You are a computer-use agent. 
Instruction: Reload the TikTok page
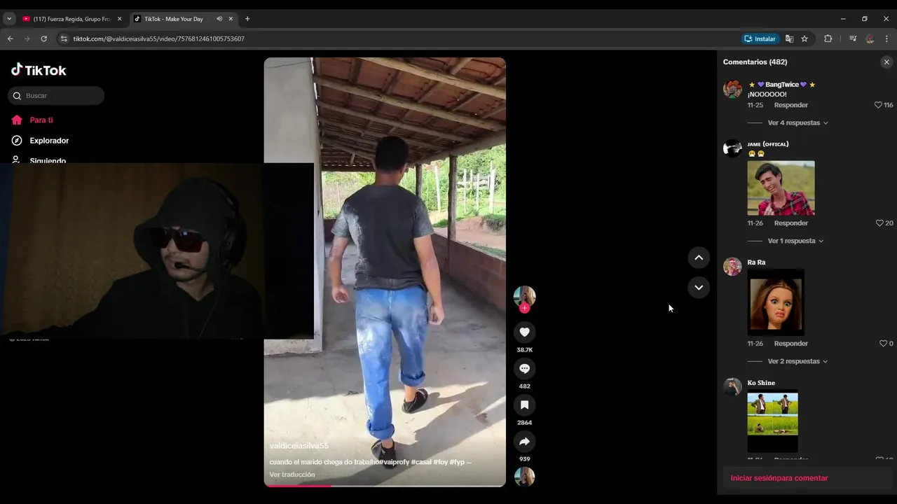point(43,38)
